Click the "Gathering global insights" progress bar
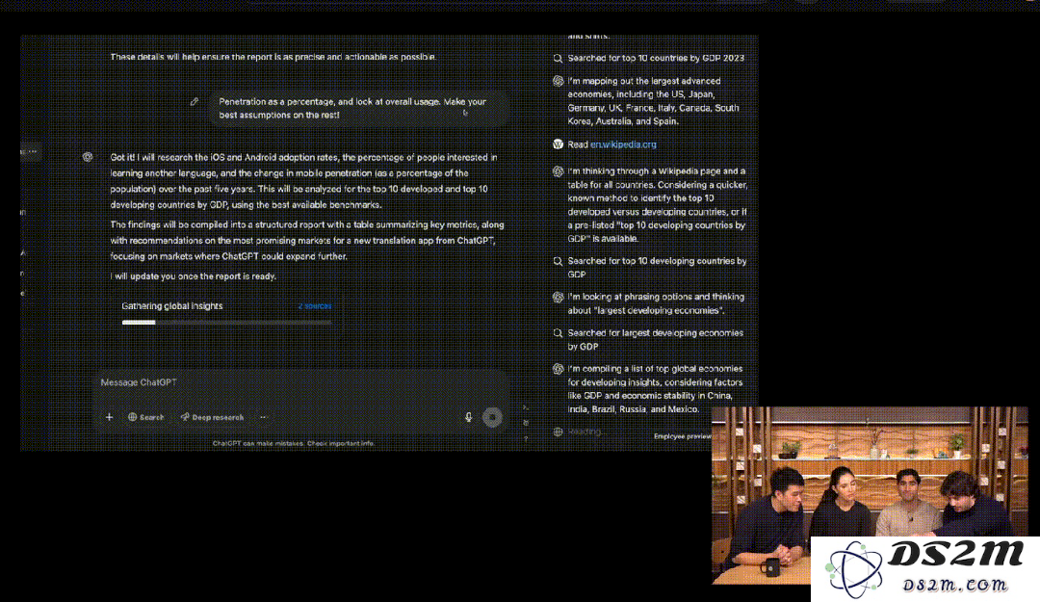This screenshot has width=1040, height=602. pos(226,323)
